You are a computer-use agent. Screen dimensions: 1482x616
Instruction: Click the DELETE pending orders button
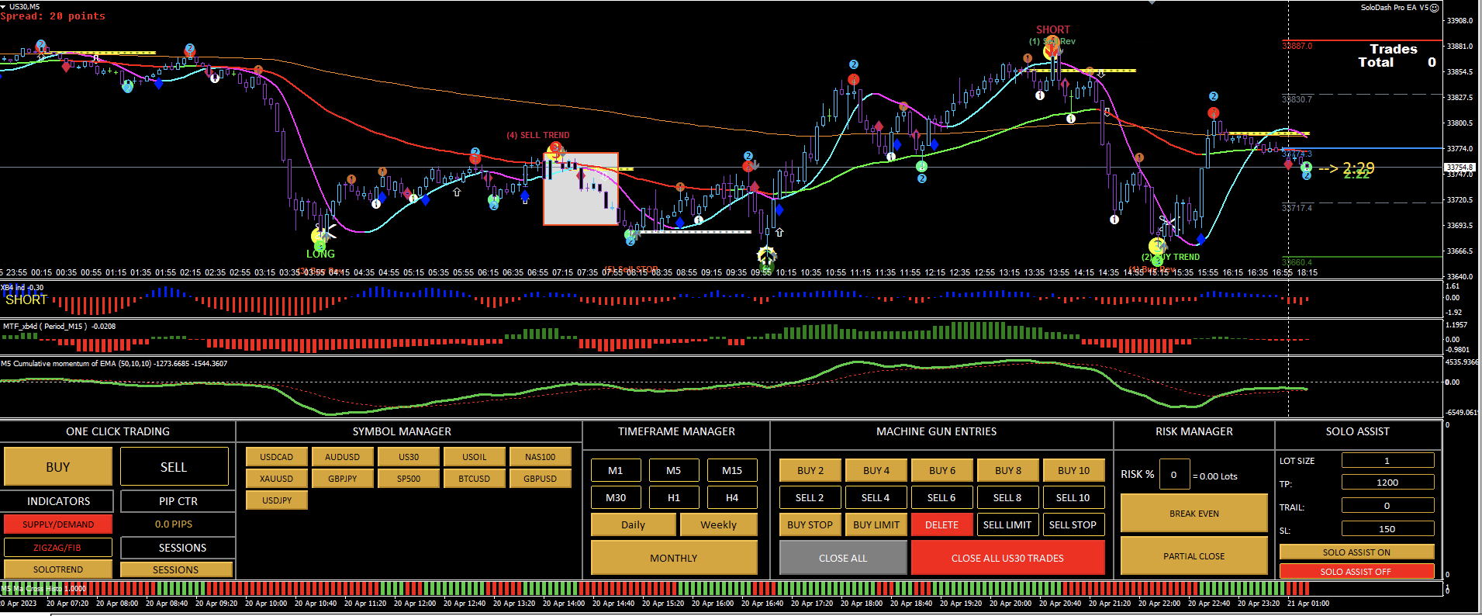pos(941,524)
